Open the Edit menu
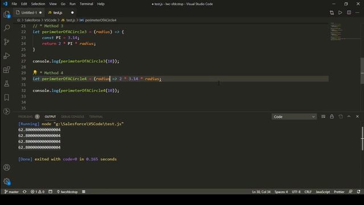 24,4
